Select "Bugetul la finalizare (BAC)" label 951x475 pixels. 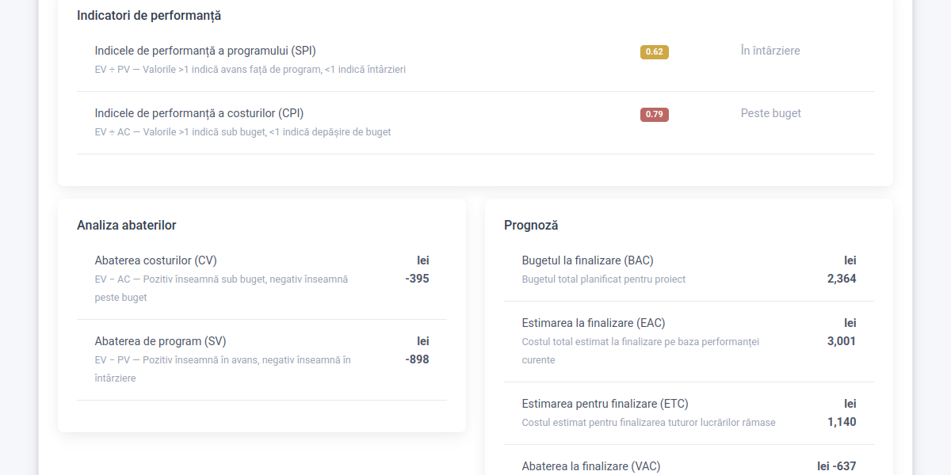click(587, 260)
